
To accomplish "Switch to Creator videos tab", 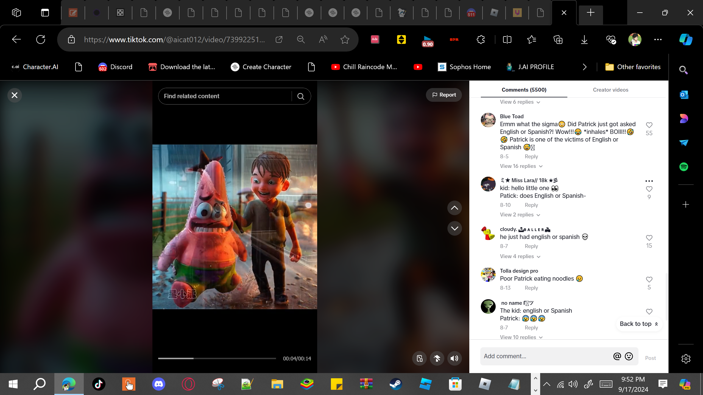I will pyautogui.click(x=610, y=90).
